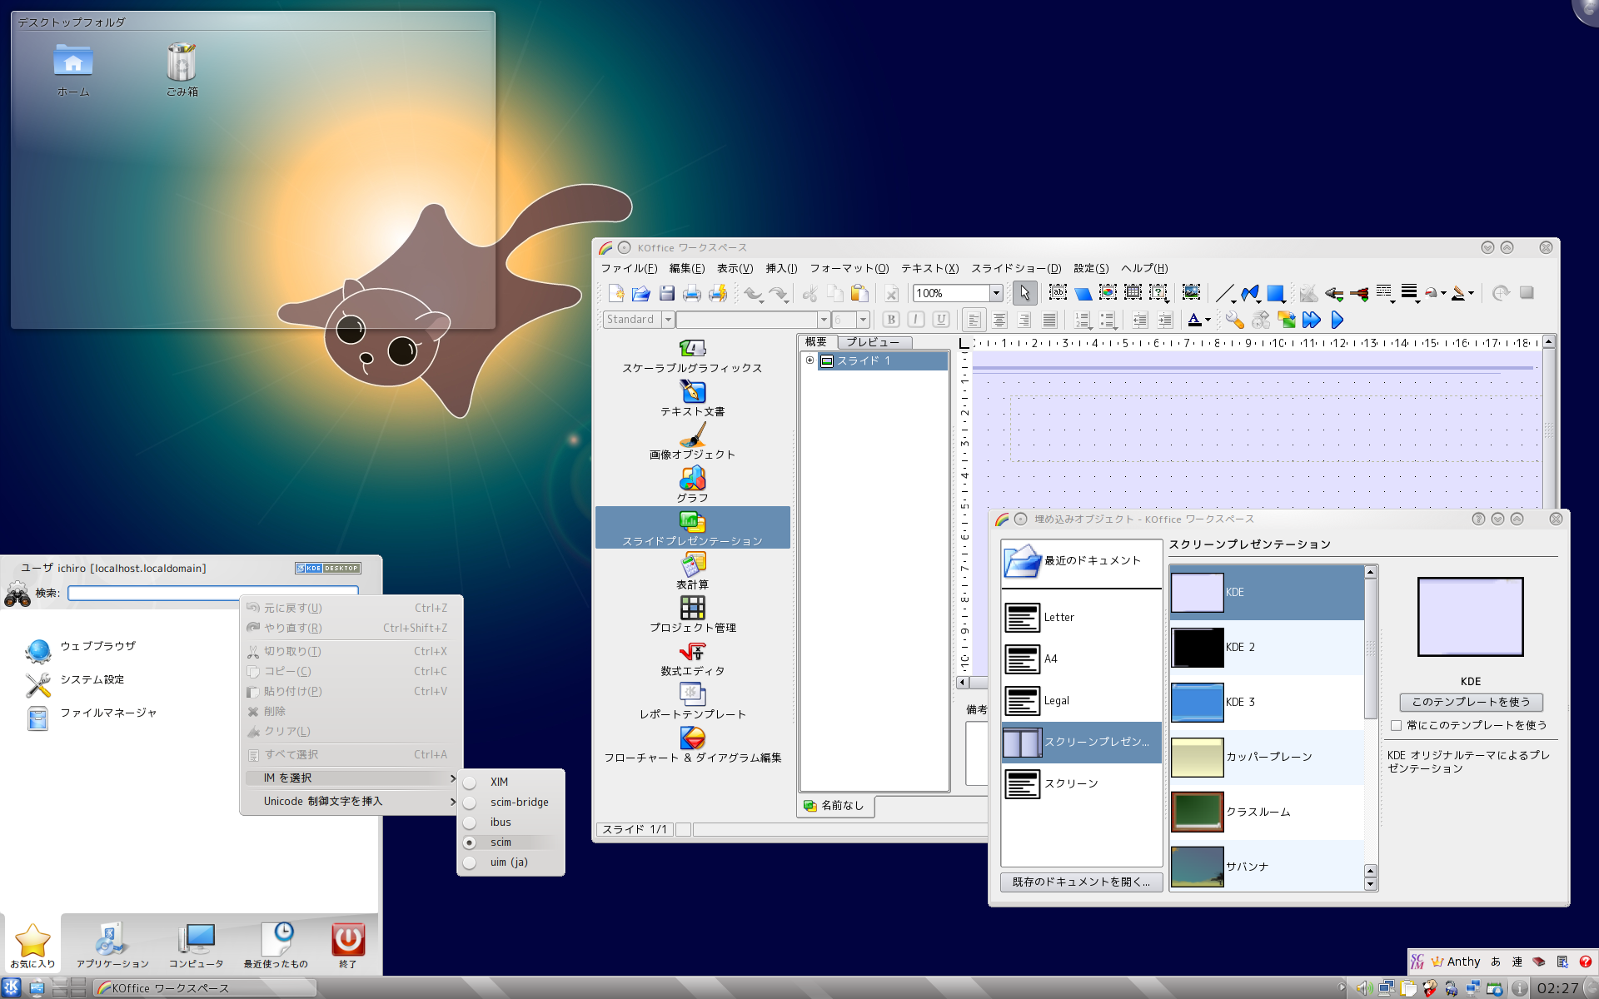The width and height of the screenshot is (1599, 999).
Task: Open the 表計算 spreadsheet component
Action: point(692,571)
